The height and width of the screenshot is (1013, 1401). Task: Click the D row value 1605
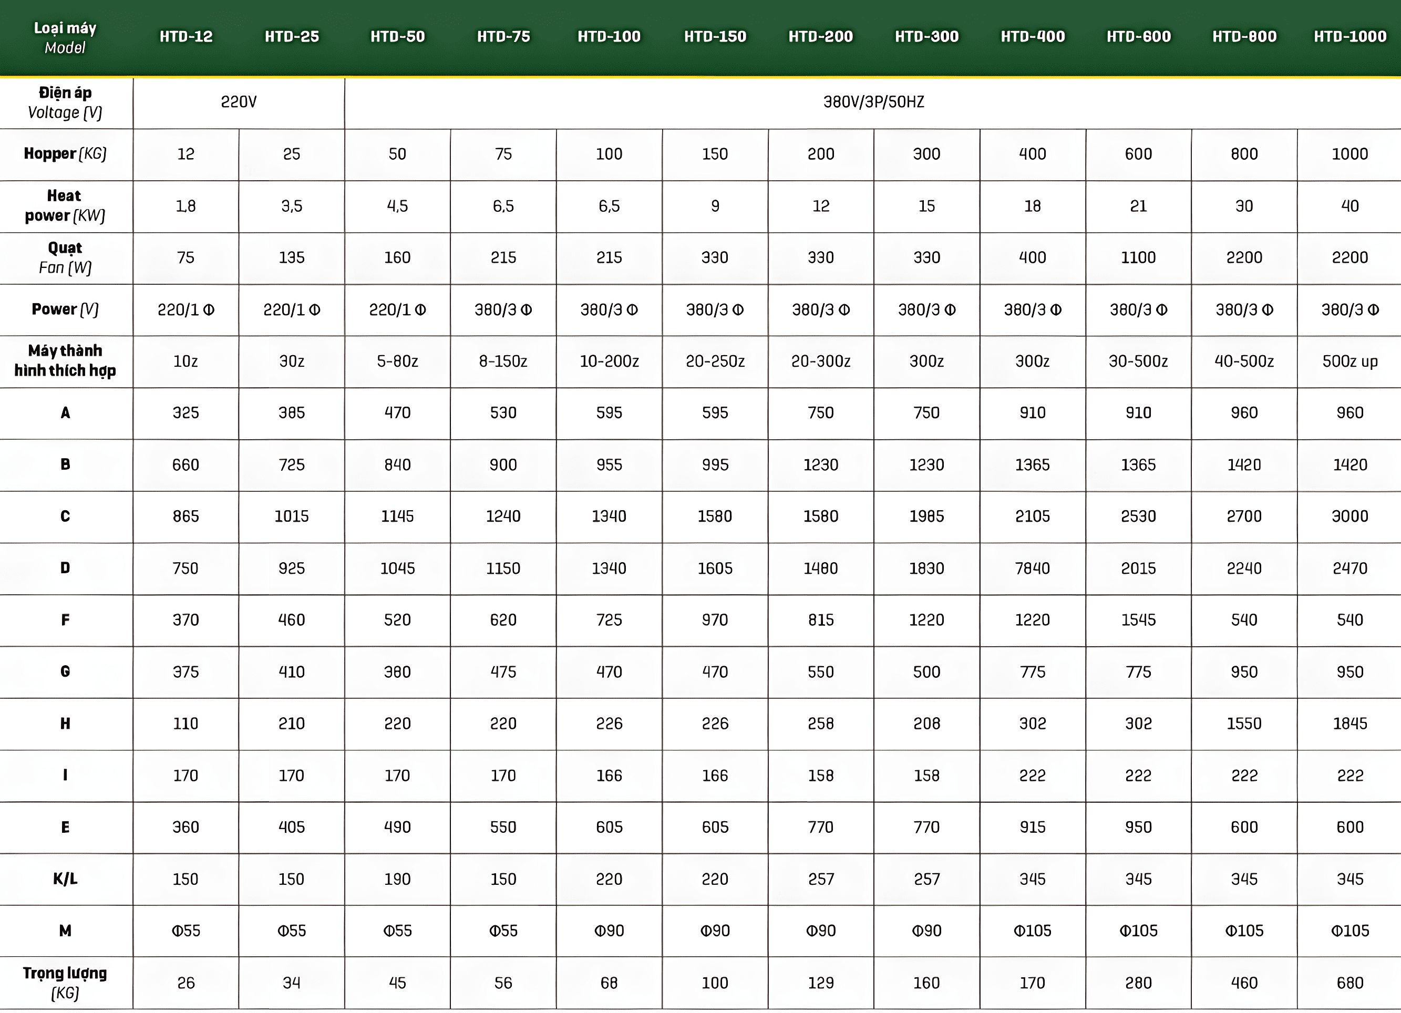coord(715,568)
